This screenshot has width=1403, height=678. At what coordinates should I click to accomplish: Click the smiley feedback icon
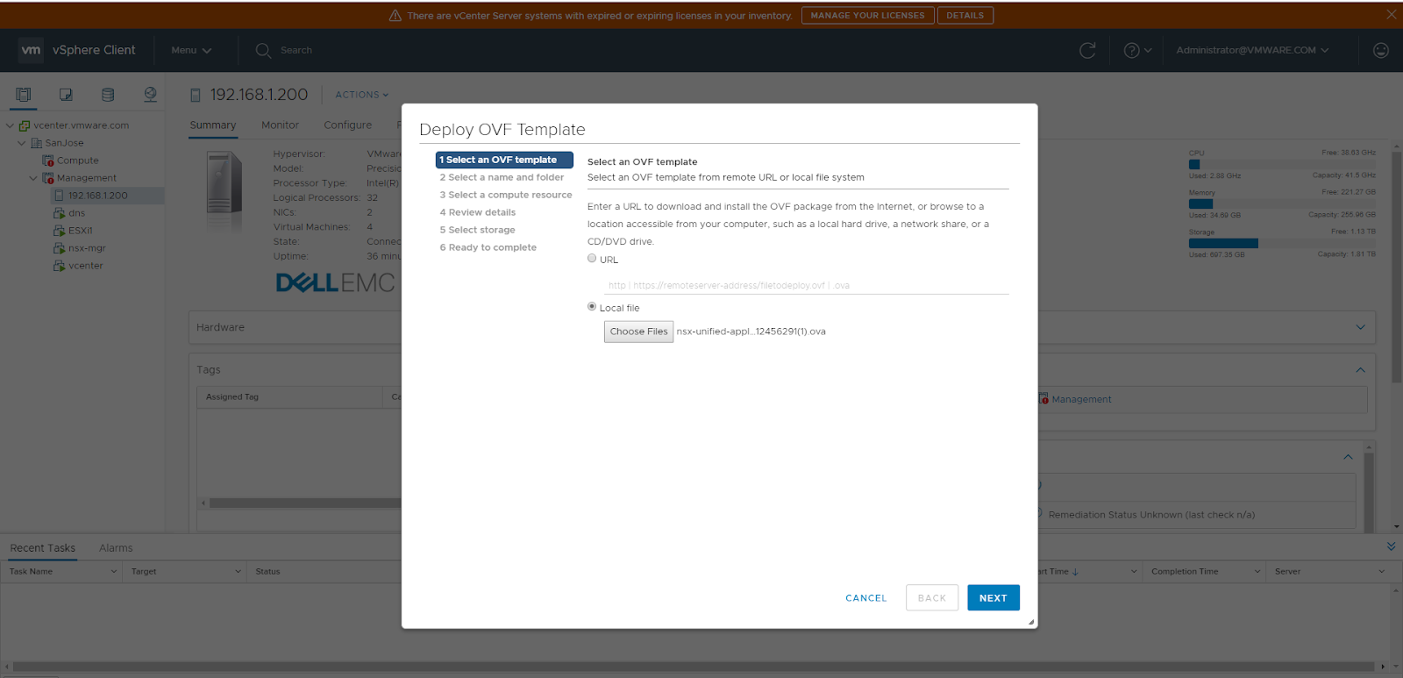[1380, 51]
